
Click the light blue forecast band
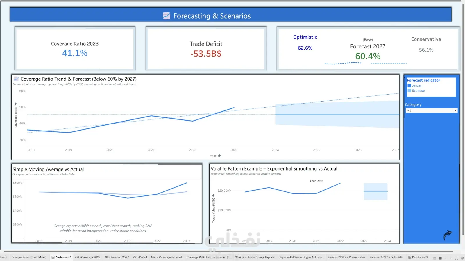(x=337, y=114)
